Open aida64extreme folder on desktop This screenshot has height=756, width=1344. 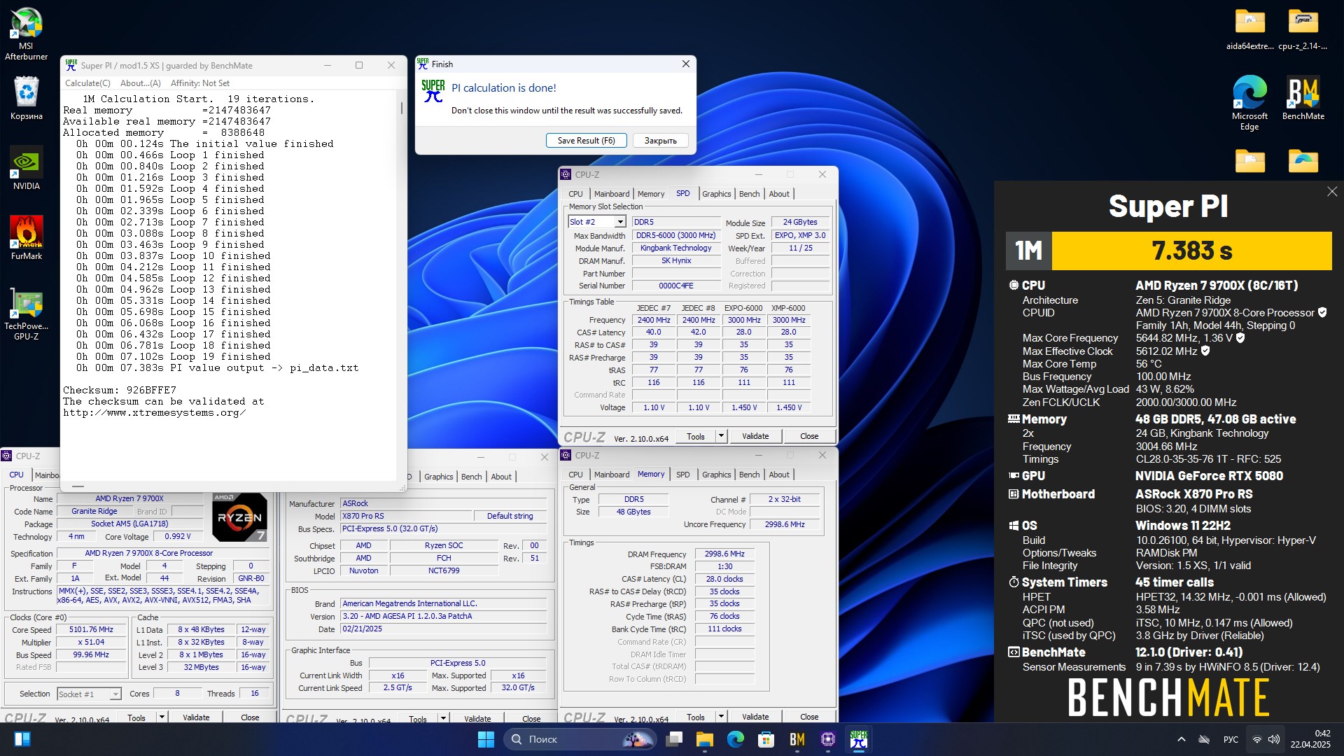click(1249, 29)
